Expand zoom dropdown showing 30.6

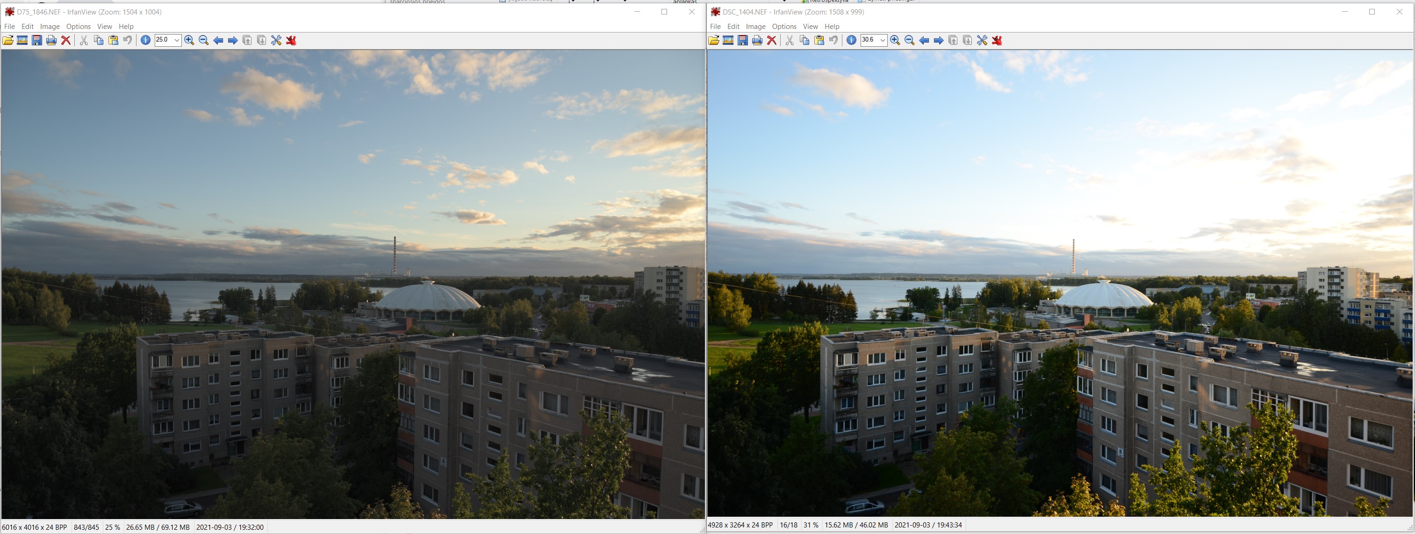(882, 40)
